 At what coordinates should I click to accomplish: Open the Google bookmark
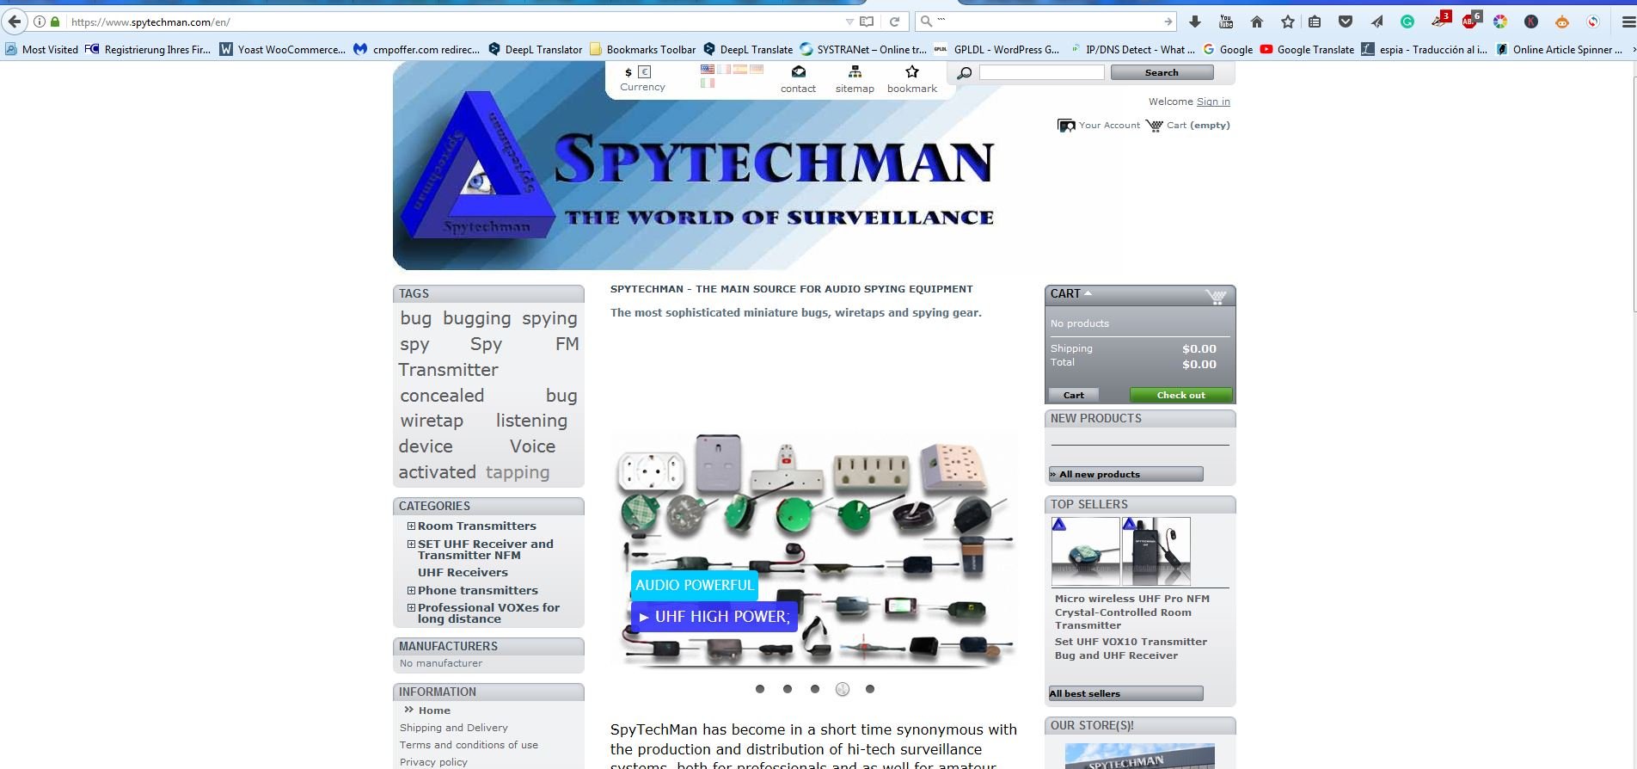click(1228, 50)
